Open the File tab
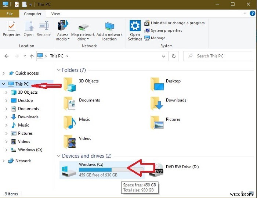 tap(10, 14)
